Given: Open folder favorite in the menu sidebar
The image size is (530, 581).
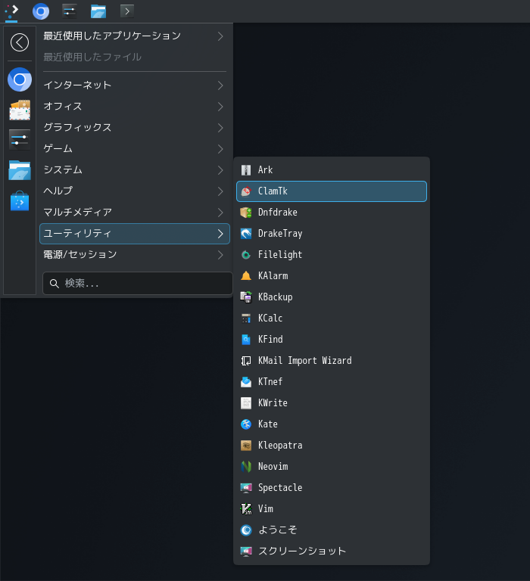Looking at the screenshot, I should click(20, 170).
